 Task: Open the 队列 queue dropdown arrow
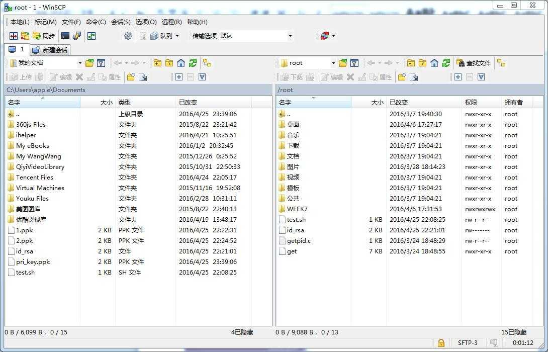[177, 36]
